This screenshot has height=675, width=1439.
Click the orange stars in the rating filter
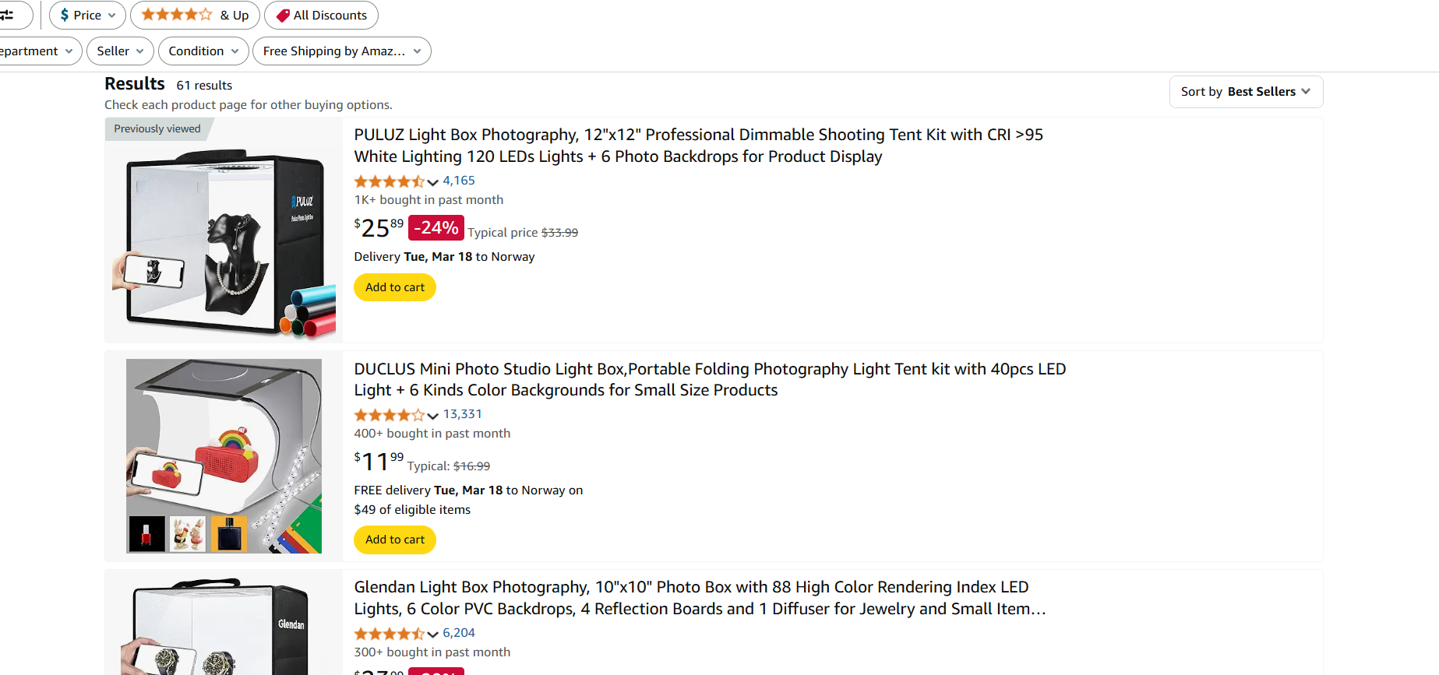click(x=177, y=15)
